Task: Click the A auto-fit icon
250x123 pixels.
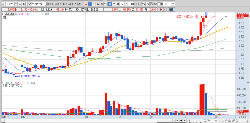Action: click(247, 121)
